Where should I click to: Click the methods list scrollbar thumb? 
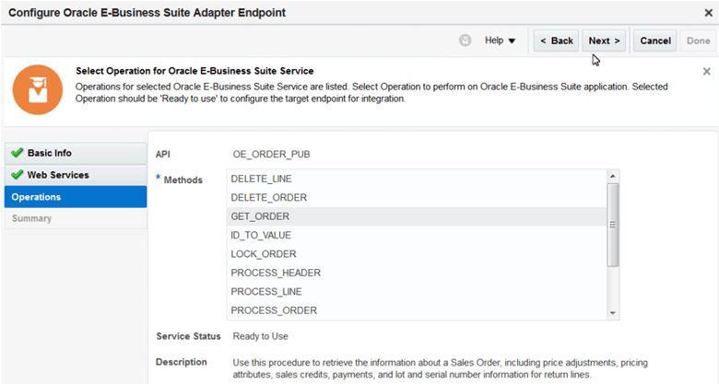coord(613,223)
